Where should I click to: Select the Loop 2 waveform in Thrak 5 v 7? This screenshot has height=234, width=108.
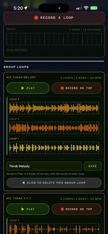pyautogui.click(x=54, y=229)
